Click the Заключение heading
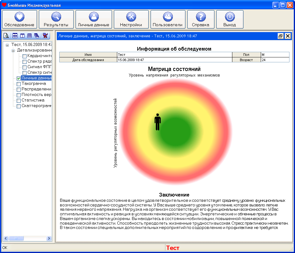295x253 pixels. (174, 195)
